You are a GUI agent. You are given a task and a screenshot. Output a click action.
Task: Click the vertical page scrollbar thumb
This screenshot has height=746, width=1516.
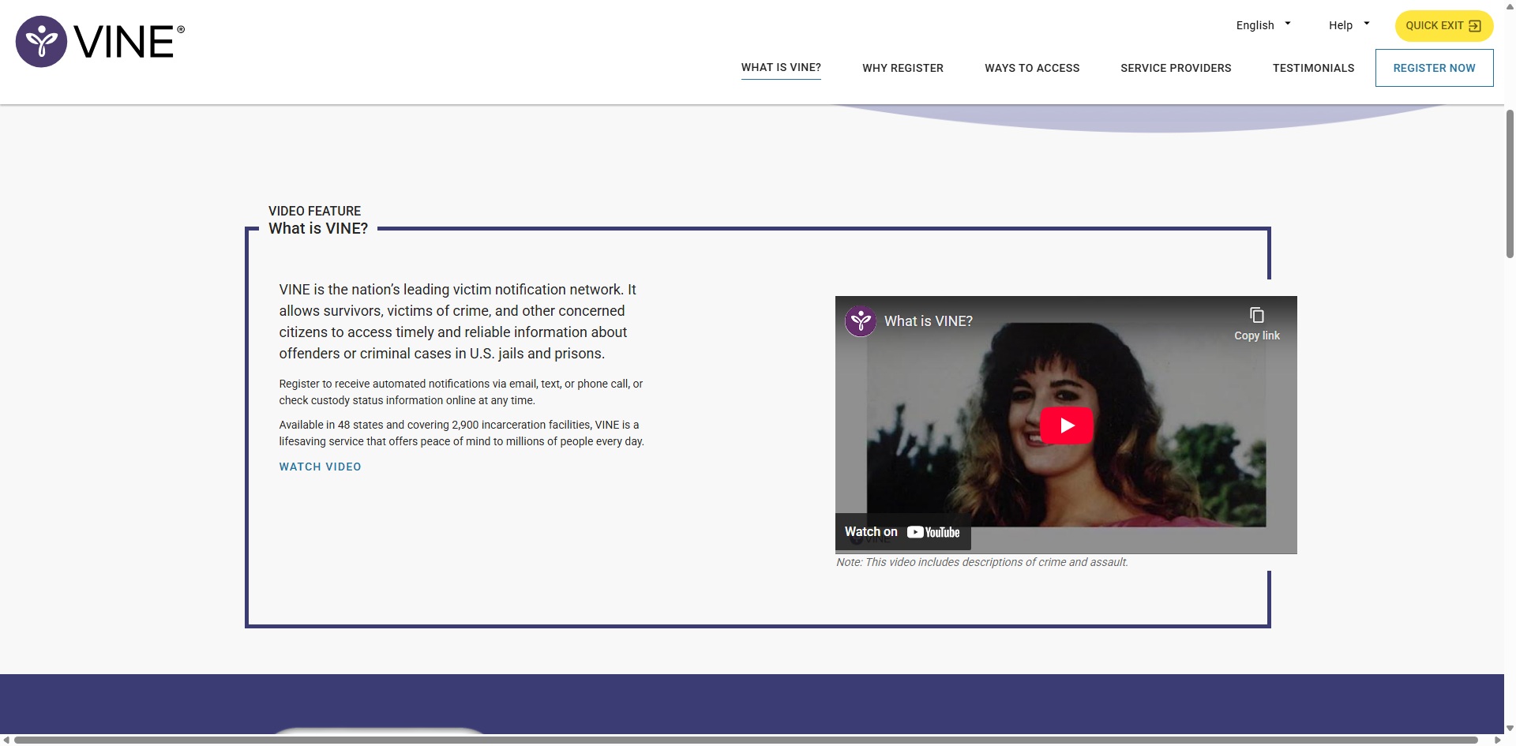(1510, 183)
